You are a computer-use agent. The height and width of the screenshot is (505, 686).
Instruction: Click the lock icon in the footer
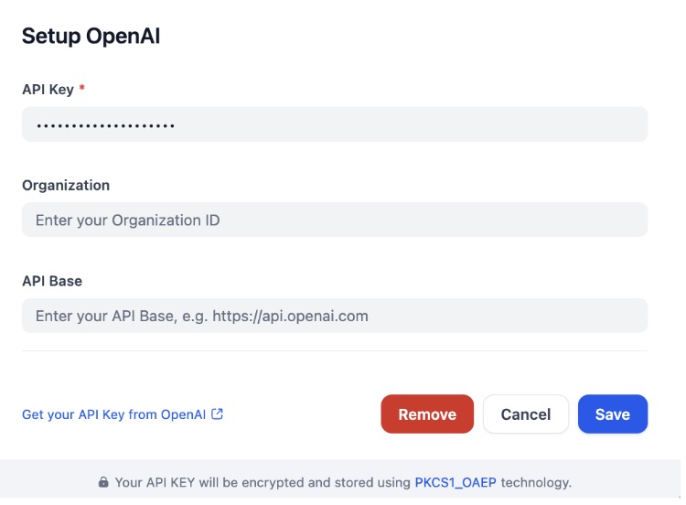[103, 482]
